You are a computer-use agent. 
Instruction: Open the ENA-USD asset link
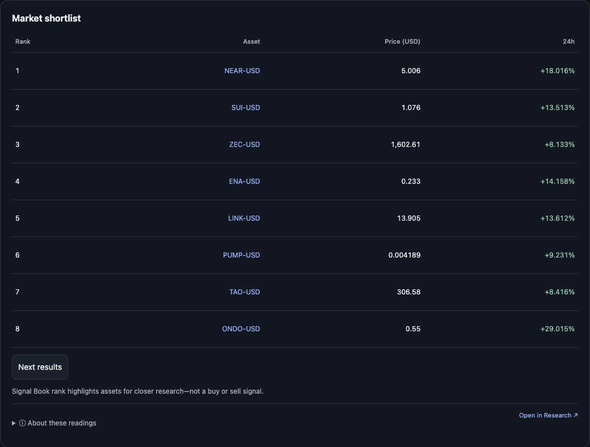[x=245, y=182]
